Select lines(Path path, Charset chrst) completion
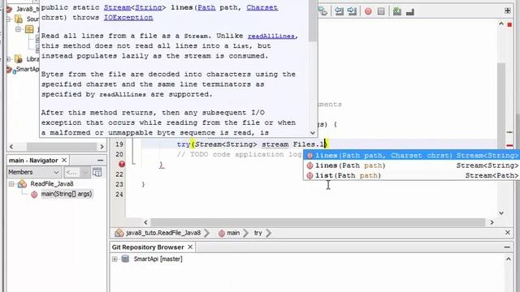520x292 pixels. click(412, 155)
